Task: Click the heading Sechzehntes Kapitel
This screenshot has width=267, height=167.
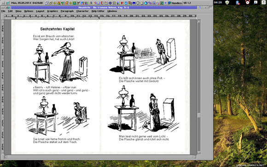Action: [58, 29]
